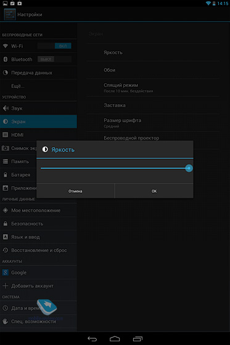Open Безопасность settings
Viewport: 230px width, 345px height.
(x=38, y=224)
